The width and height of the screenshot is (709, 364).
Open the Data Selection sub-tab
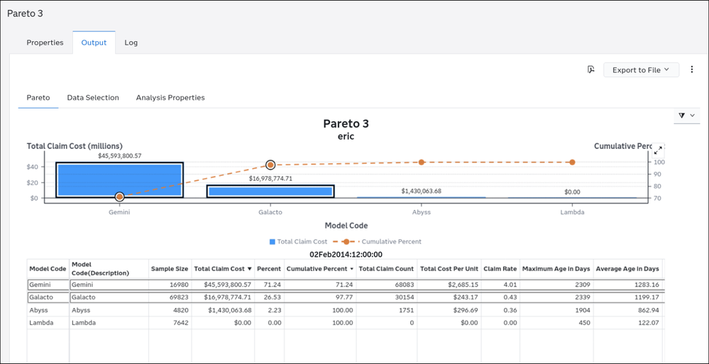[93, 97]
